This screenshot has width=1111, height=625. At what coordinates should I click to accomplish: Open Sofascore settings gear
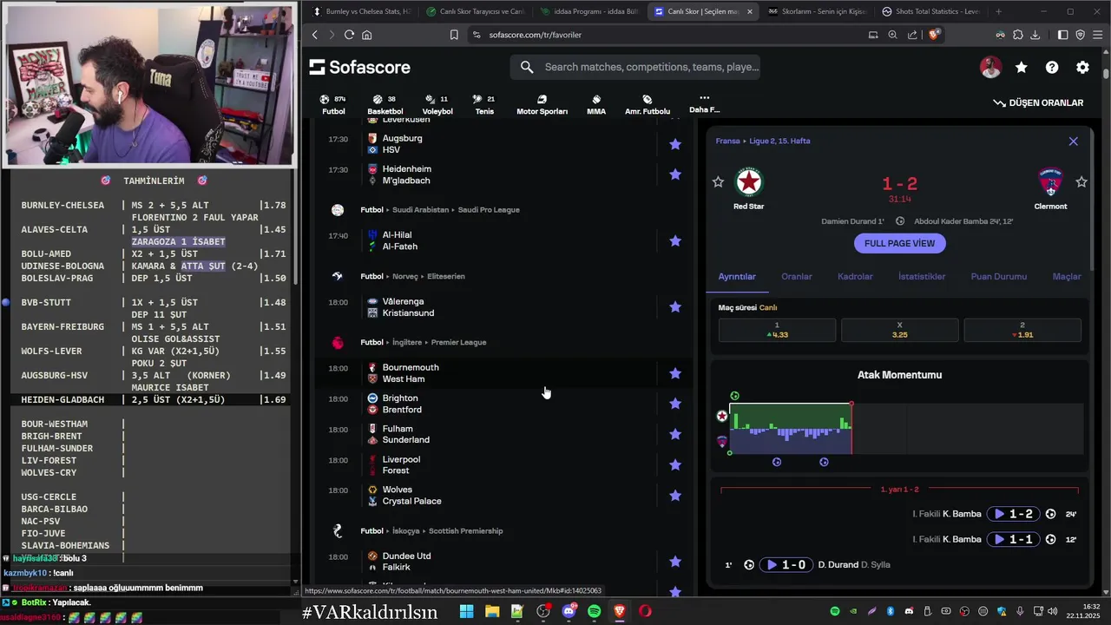pyautogui.click(x=1082, y=67)
